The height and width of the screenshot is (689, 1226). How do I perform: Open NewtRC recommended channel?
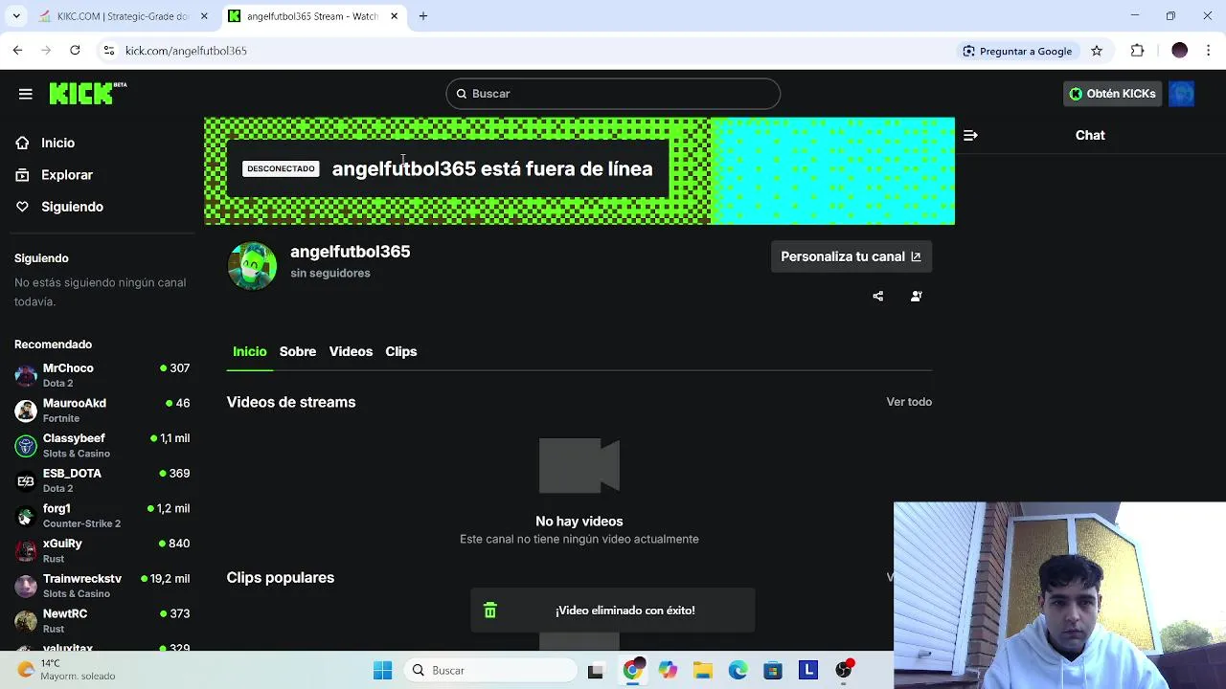(x=102, y=620)
